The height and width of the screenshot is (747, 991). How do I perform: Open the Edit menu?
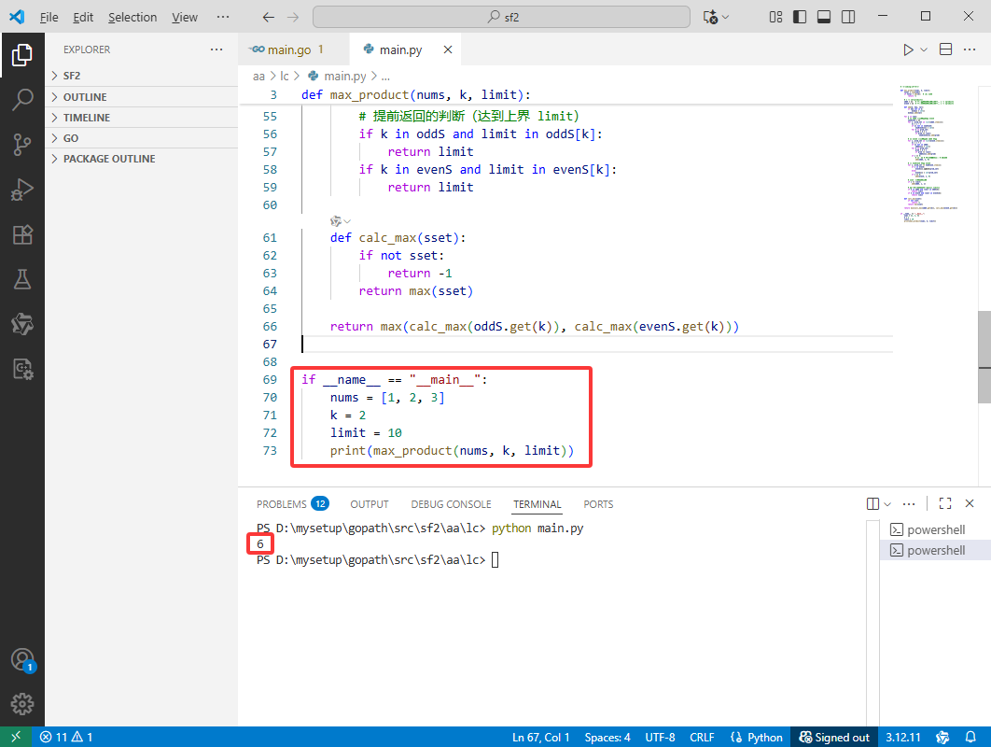83,17
